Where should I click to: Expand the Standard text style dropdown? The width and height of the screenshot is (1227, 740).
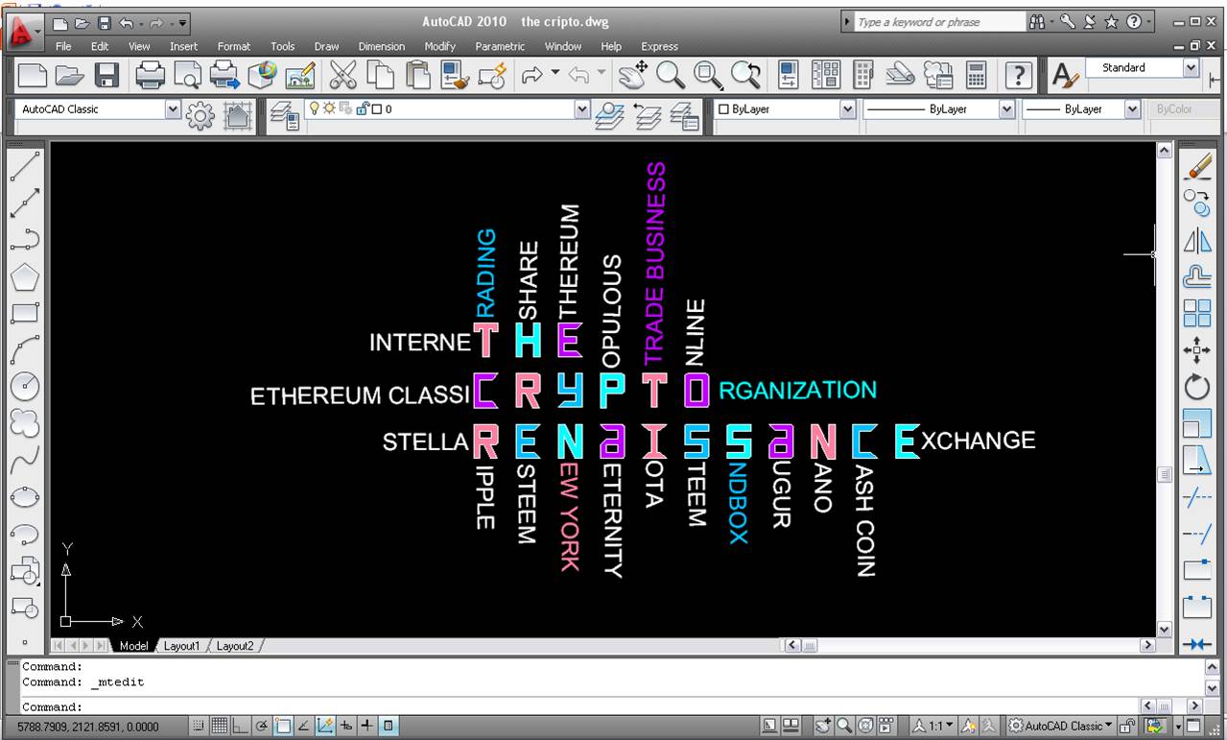click(x=1192, y=68)
